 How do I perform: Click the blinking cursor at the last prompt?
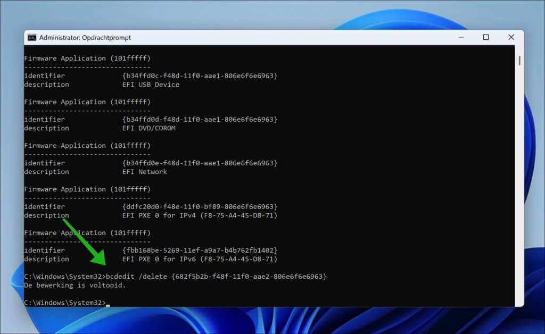pyautogui.click(x=108, y=303)
